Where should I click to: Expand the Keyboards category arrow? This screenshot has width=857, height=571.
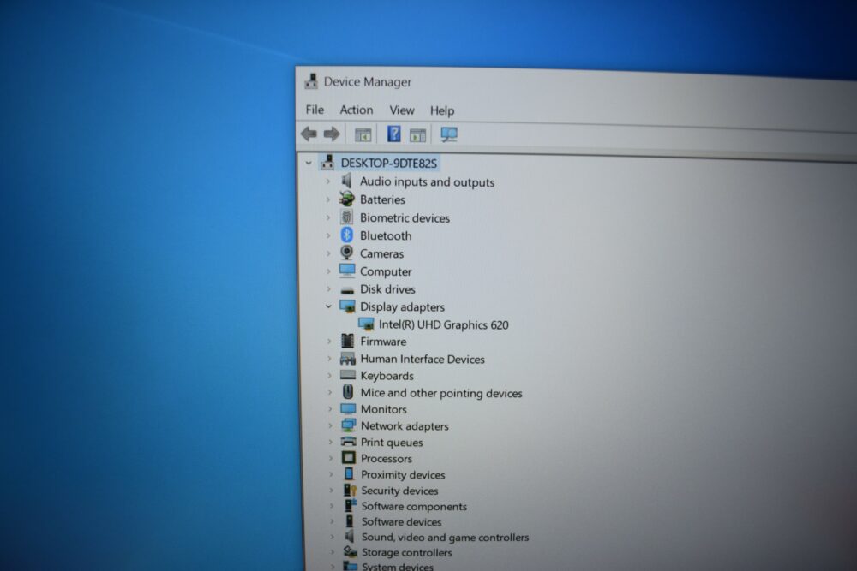330,376
